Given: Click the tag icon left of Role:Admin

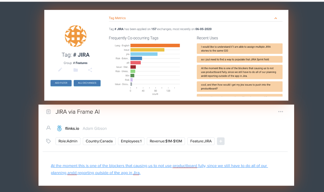Looking at the screenshot, I should tap(48, 141).
